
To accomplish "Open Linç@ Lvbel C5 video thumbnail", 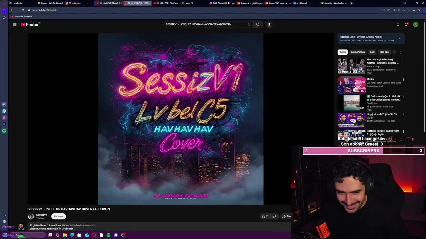I will (x=351, y=120).
